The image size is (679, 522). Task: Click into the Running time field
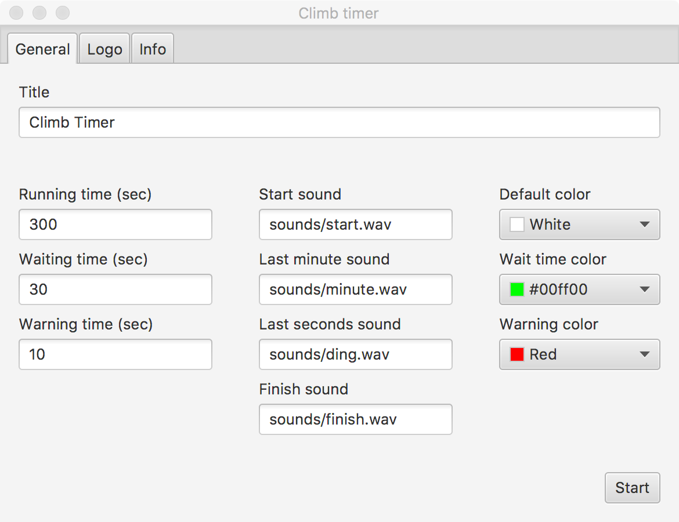click(x=115, y=224)
